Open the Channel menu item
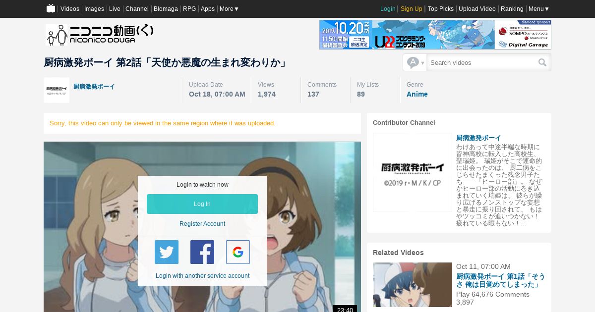 tap(137, 9)
